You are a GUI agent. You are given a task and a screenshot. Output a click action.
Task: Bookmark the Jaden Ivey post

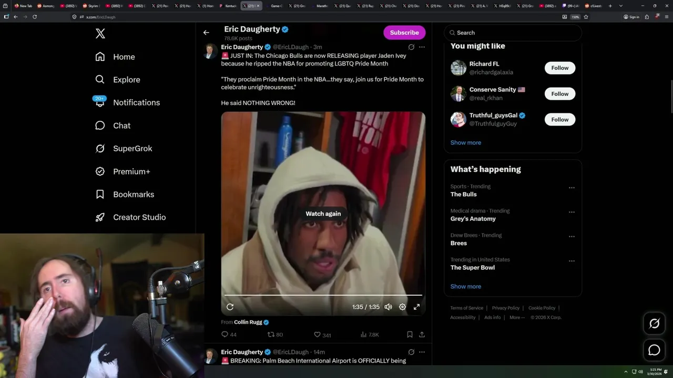click(410, 334)
